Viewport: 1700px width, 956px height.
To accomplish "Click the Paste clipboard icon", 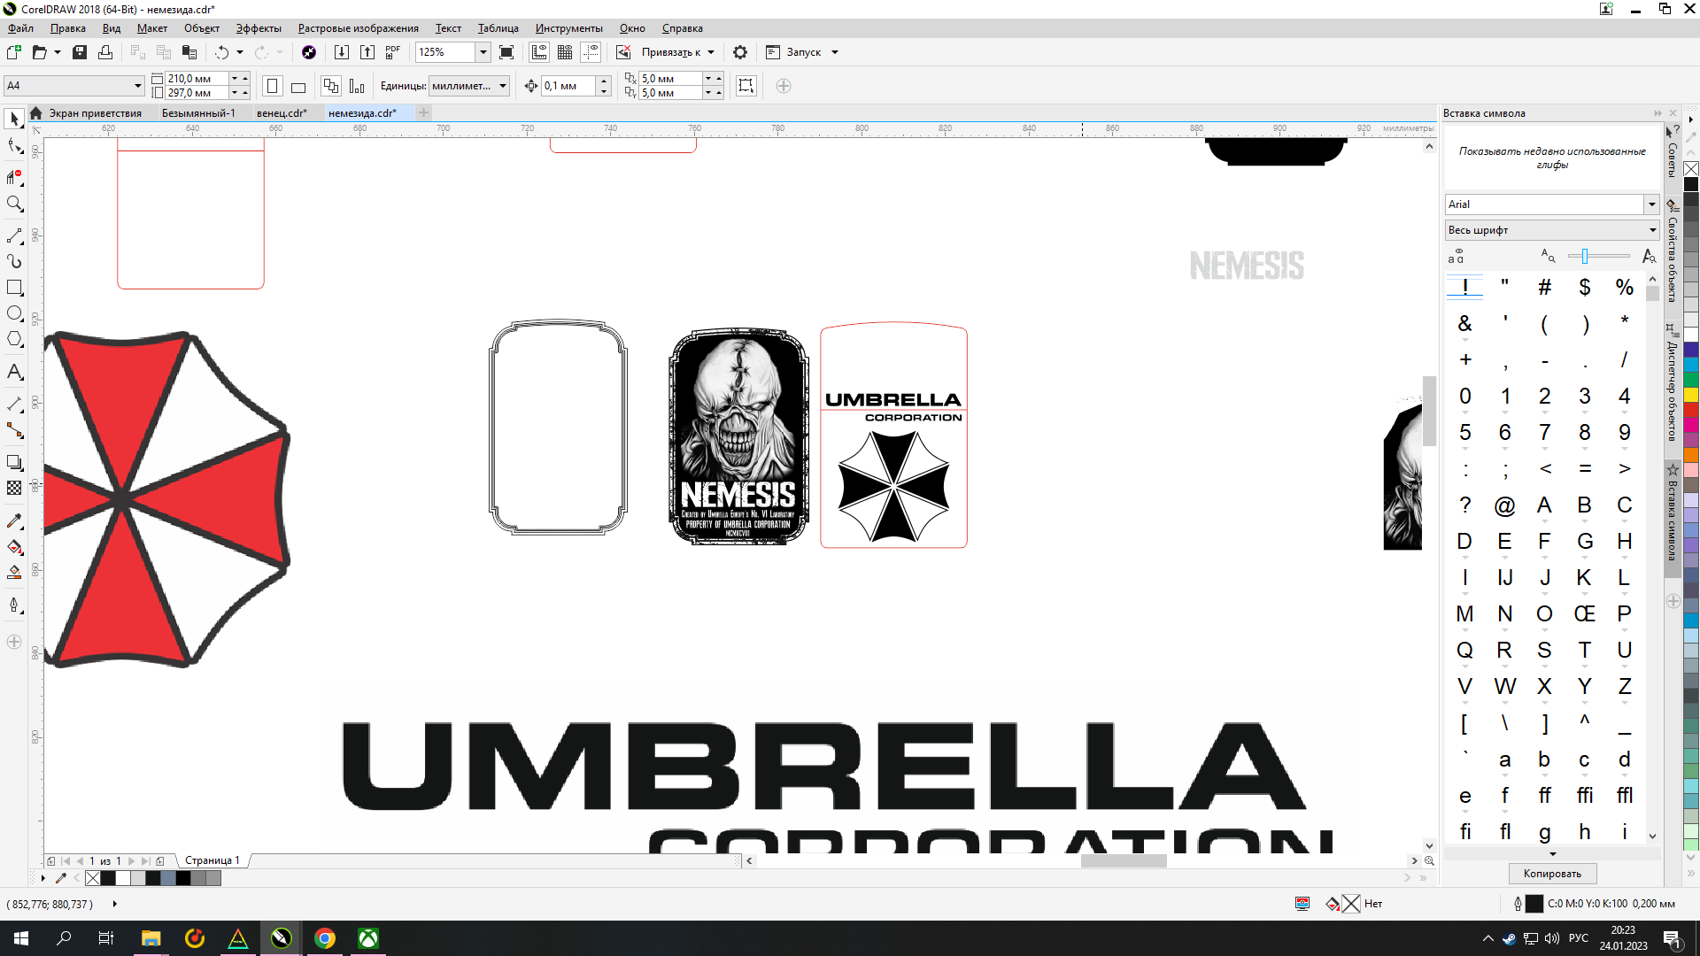I will [189, 52].
